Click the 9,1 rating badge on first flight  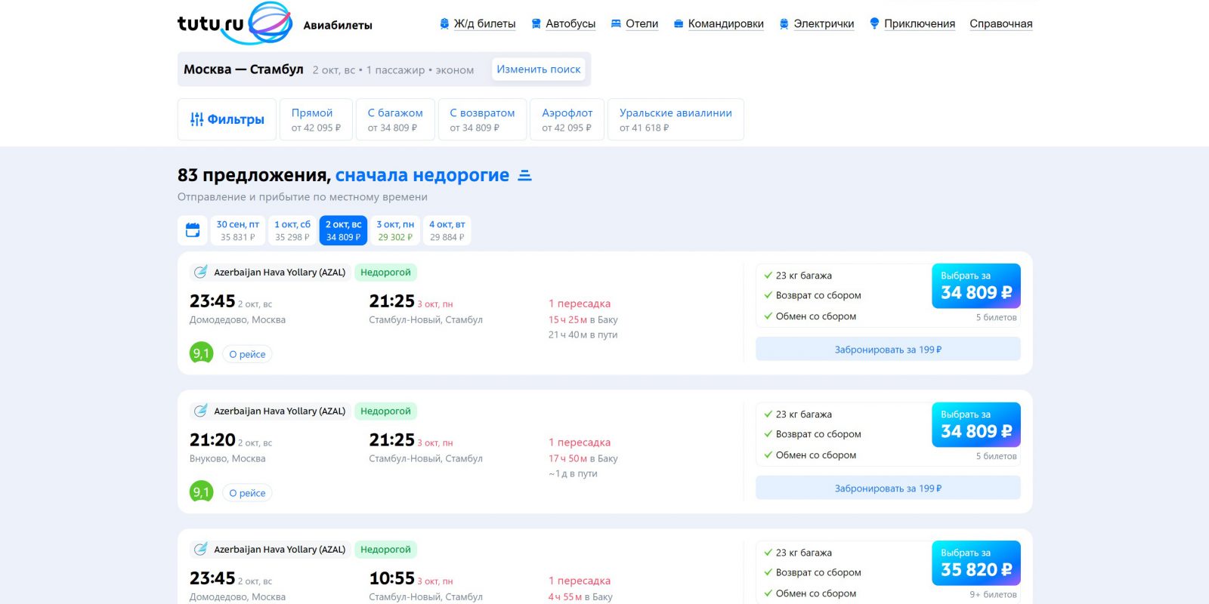coord(201,353)
